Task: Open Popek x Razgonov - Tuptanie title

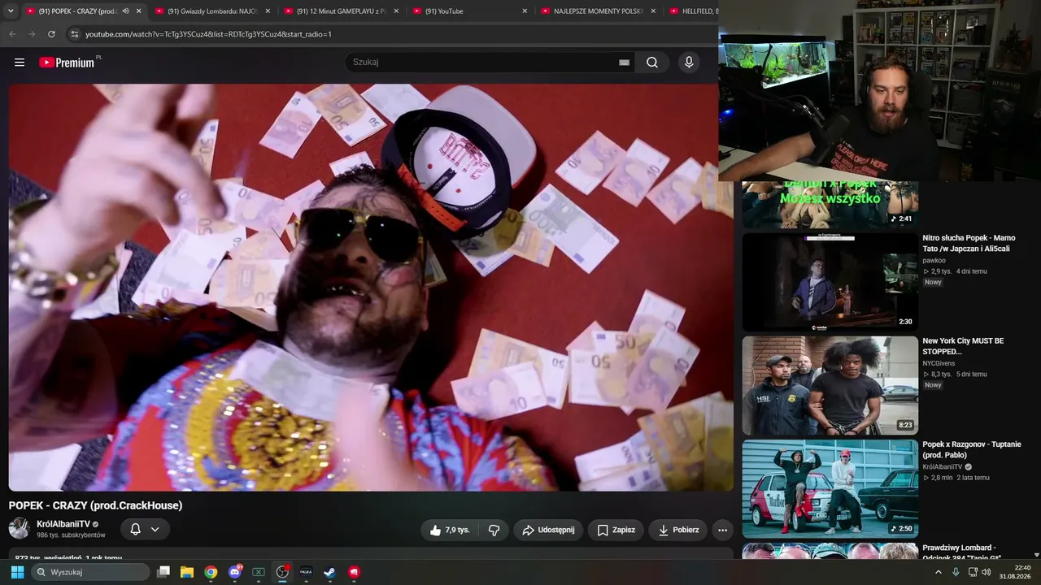Action: tap(972, 450)
